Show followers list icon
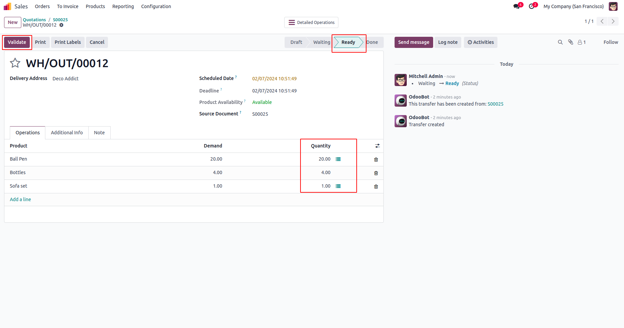Screen dimensions: 624x328 582,42
